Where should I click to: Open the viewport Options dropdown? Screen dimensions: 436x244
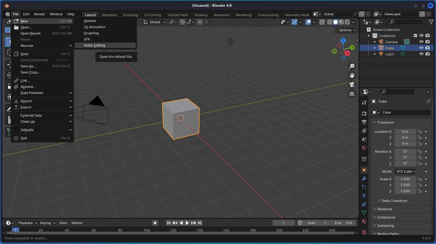(x=347, y=30)
